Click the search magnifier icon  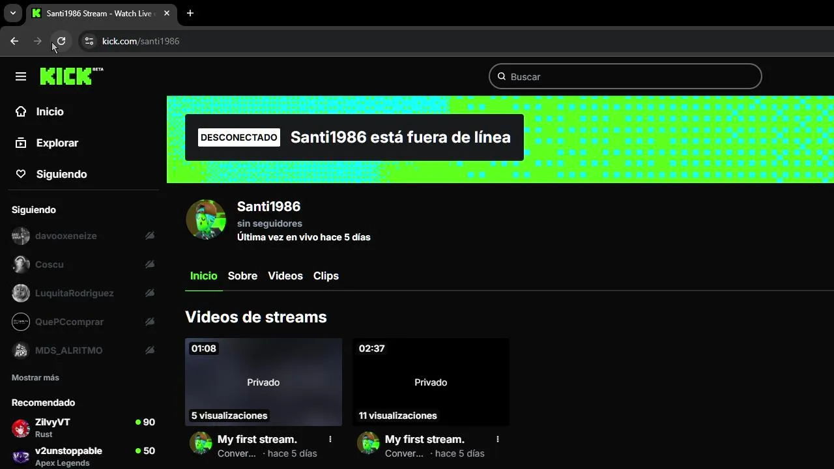502,76
